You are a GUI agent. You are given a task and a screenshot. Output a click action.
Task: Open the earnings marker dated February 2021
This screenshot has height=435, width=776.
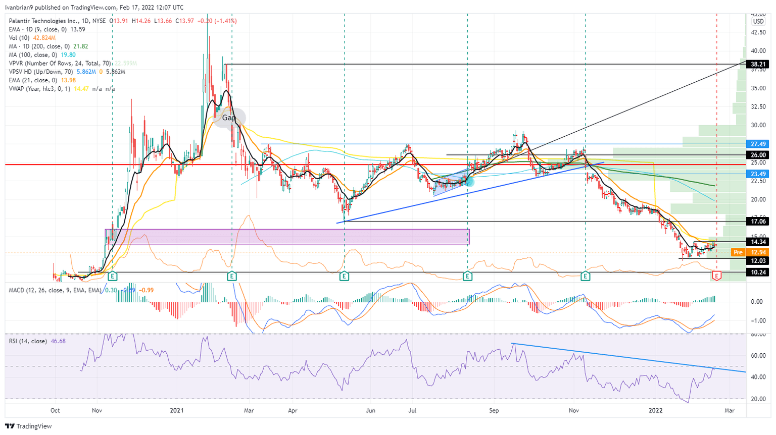(x=232, y=276)
